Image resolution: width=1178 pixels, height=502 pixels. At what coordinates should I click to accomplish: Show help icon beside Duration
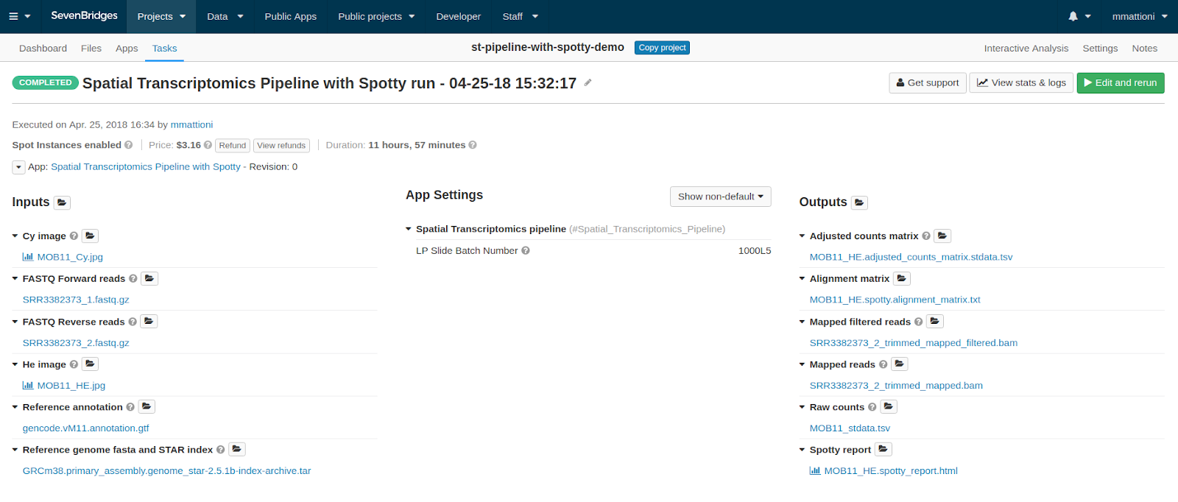473,145
